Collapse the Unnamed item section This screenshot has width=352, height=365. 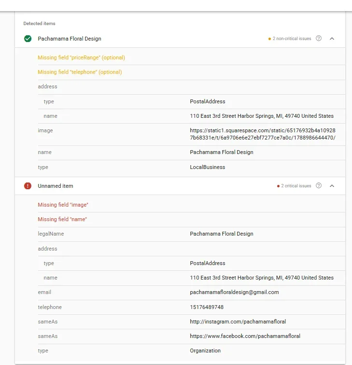(332, 186)
